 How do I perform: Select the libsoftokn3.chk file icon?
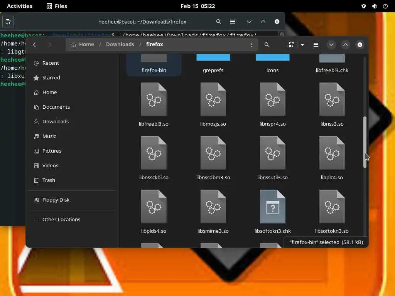(273, 207)
